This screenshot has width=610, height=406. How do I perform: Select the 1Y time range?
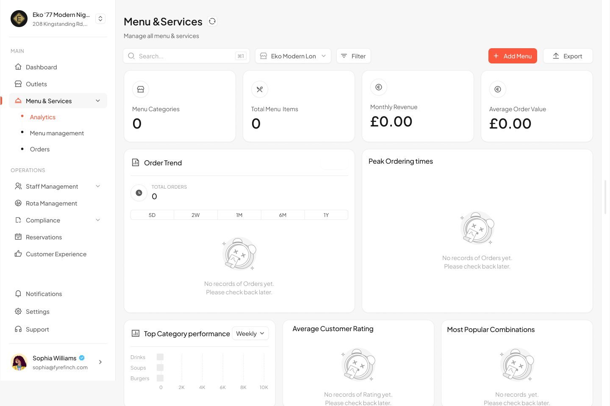(x=326, y=215)
